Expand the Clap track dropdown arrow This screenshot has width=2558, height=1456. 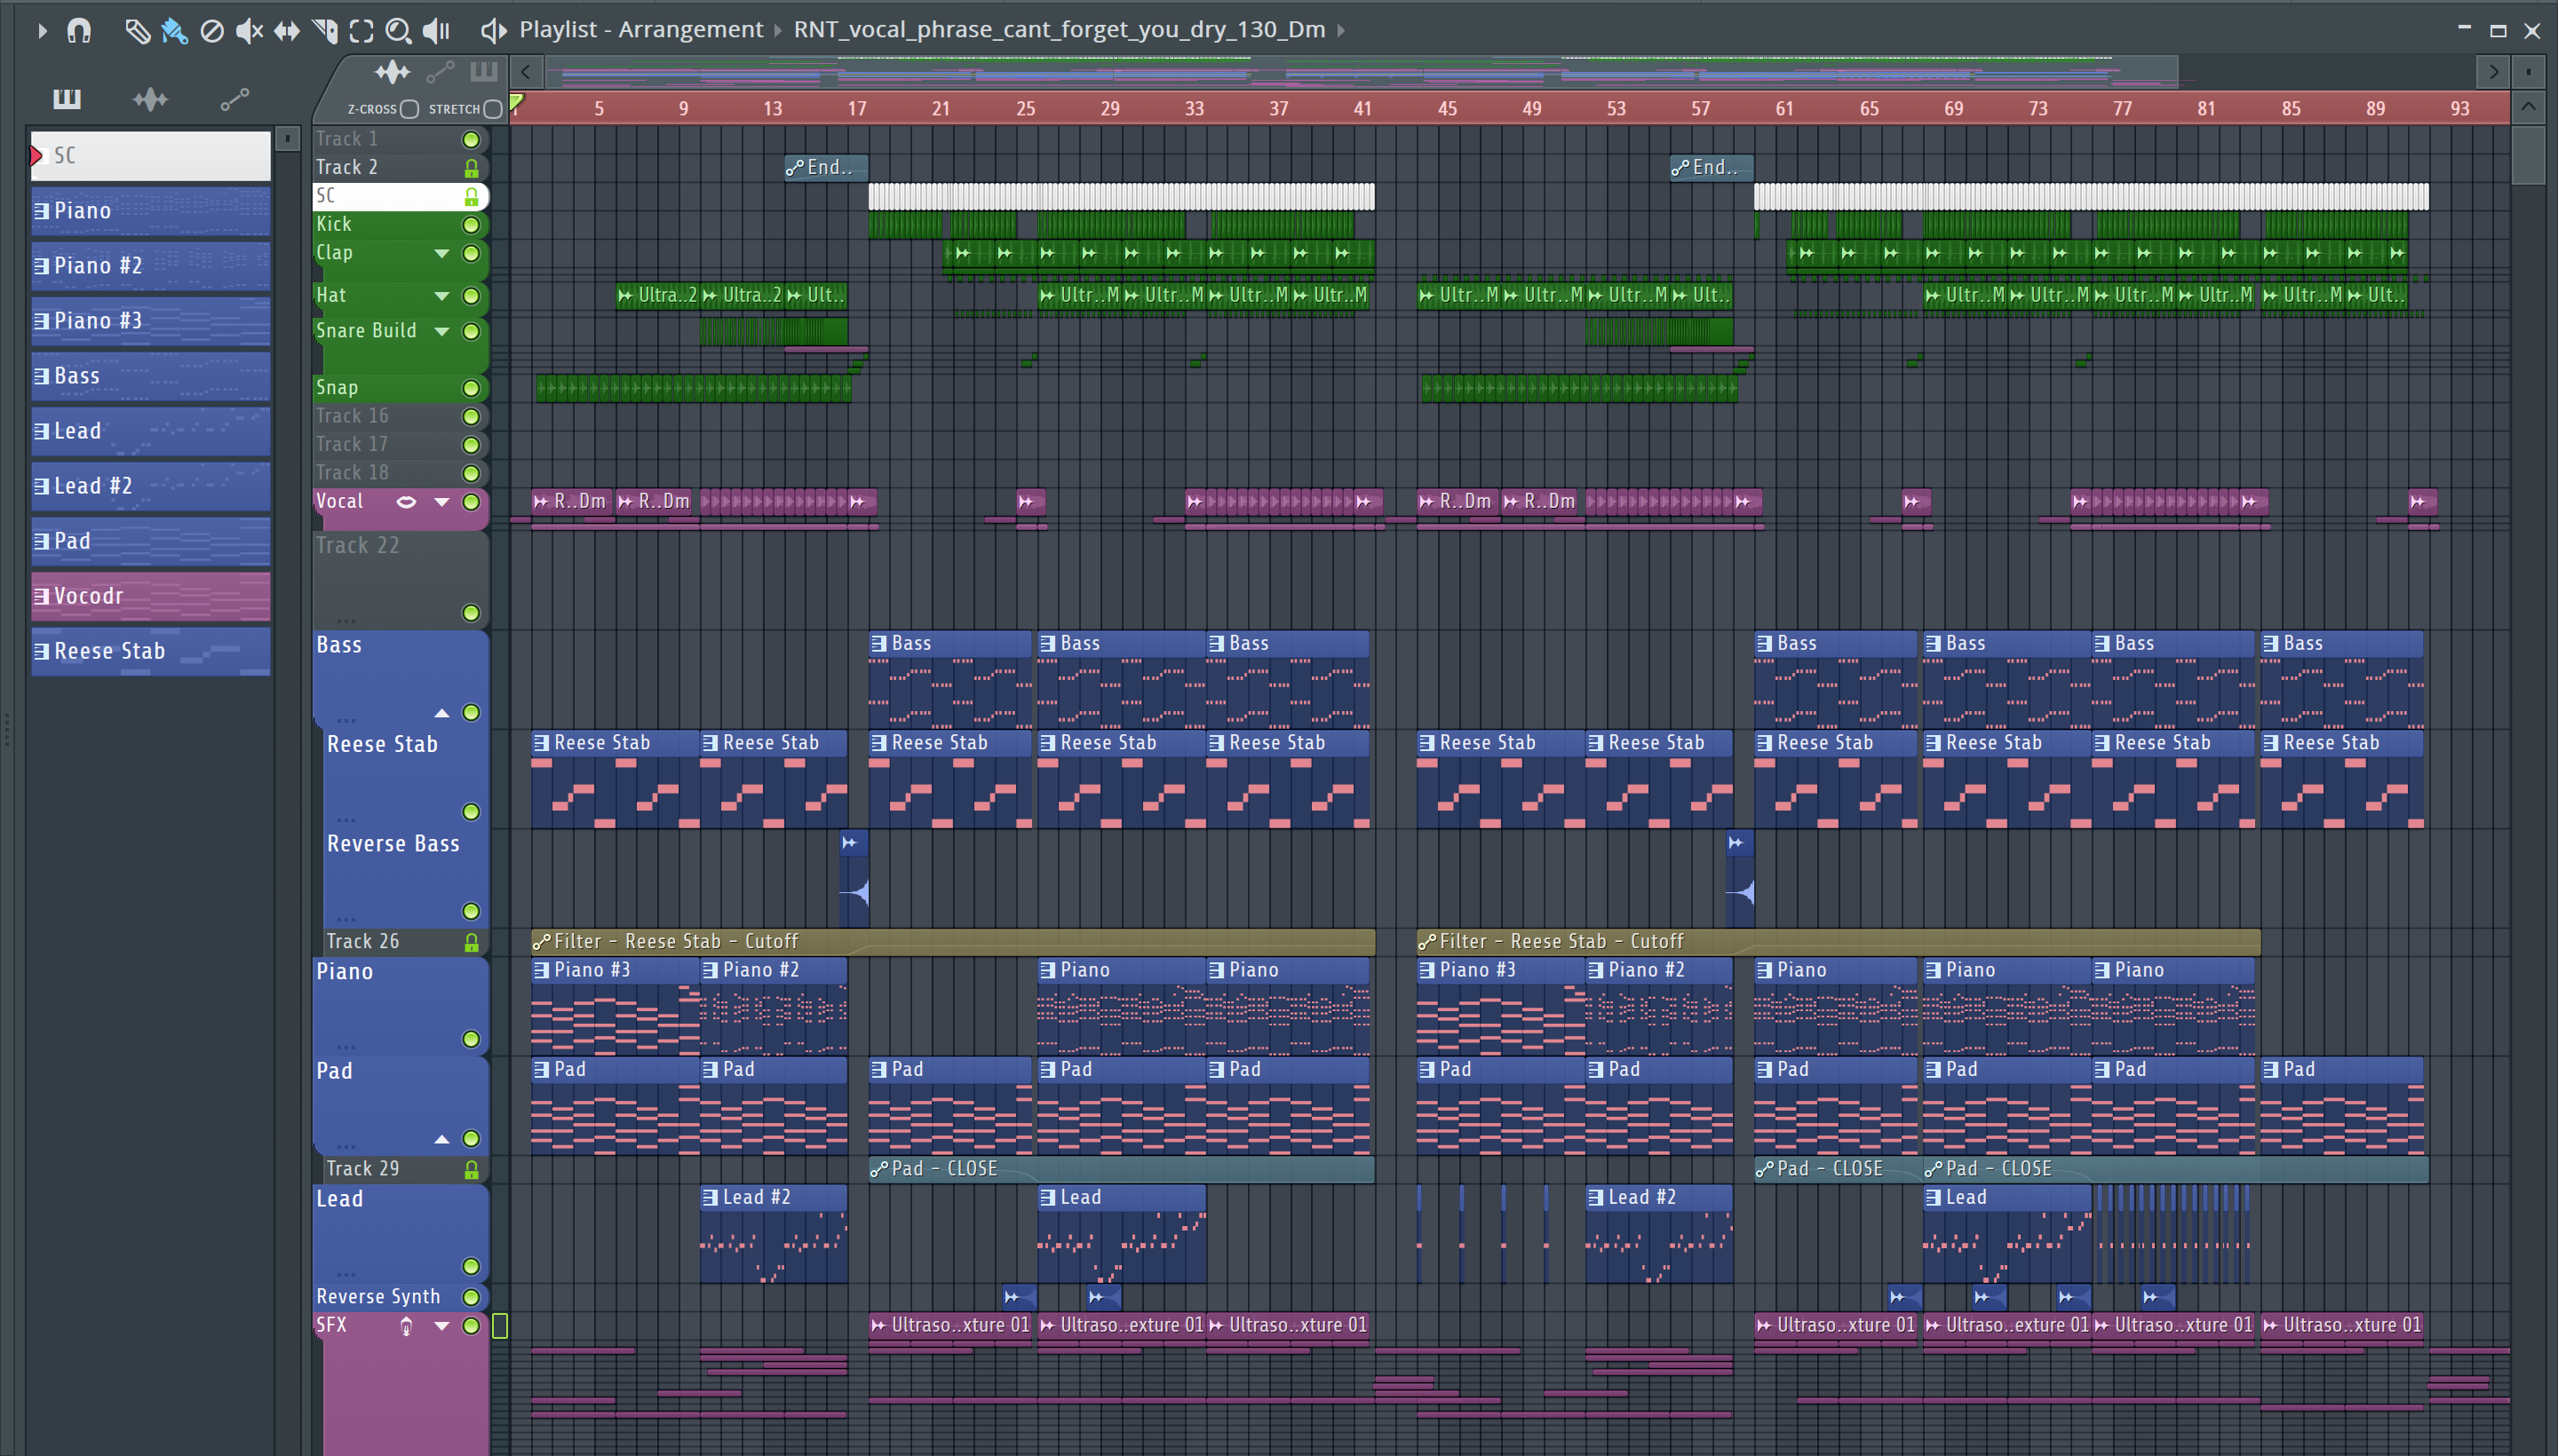pyautogui.click(x=441, y=253)
